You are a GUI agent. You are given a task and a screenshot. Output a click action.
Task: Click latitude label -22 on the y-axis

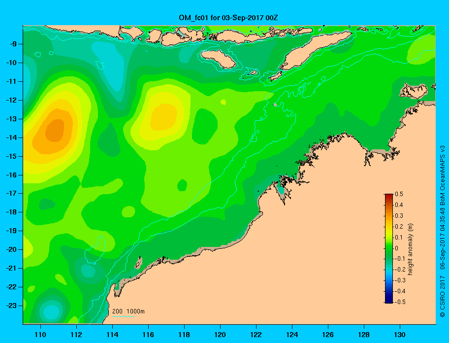11,287
